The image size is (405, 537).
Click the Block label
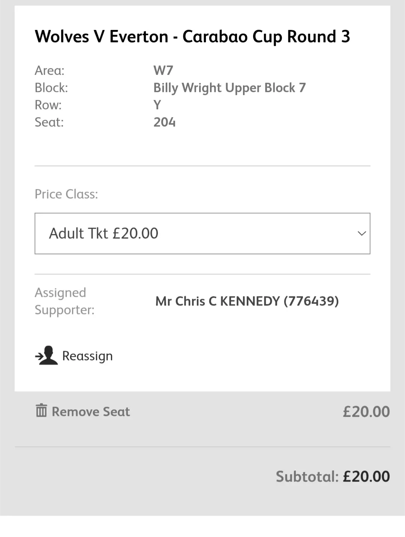tap(51, 88)
